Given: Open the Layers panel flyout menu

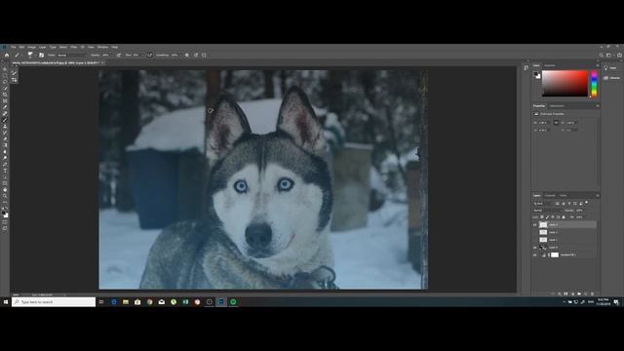Looking at the screenshot, I should [598, 195].
